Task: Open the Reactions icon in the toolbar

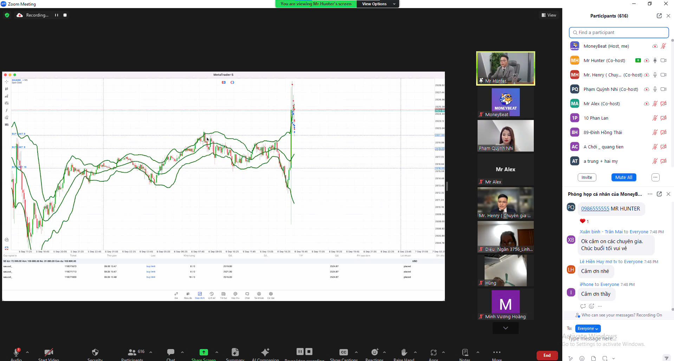Action: 375,352
